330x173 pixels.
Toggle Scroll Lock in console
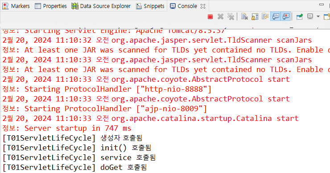point(255,16)
